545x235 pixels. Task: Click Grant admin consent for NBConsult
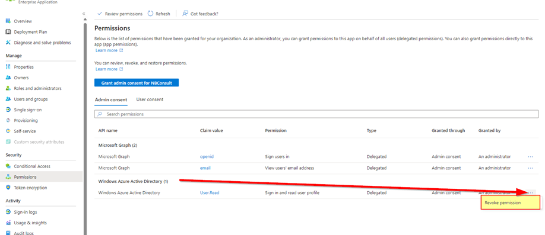click(137, 83)
